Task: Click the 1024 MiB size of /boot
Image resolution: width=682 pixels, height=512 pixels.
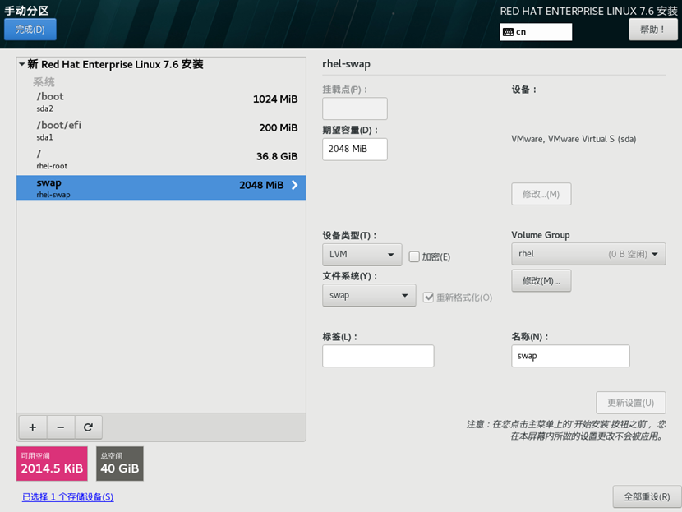Action: (275, 99)
